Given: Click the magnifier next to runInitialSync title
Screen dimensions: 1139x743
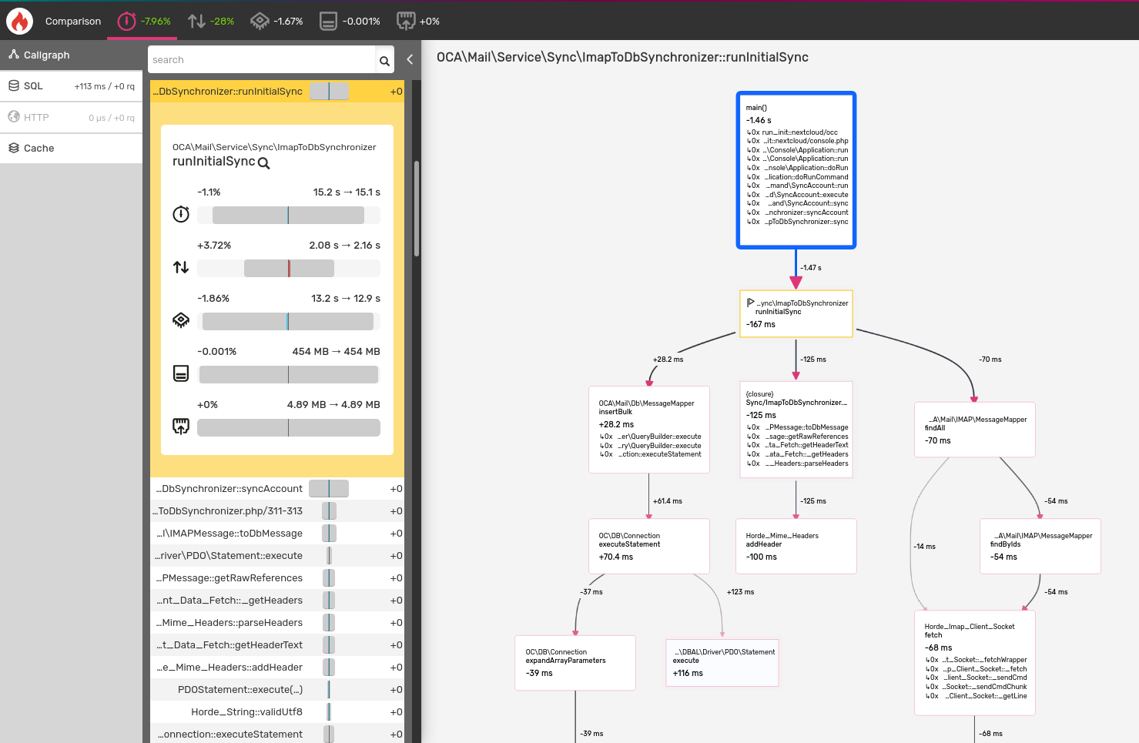Looking at the screenshot, I should coord(263,163).
